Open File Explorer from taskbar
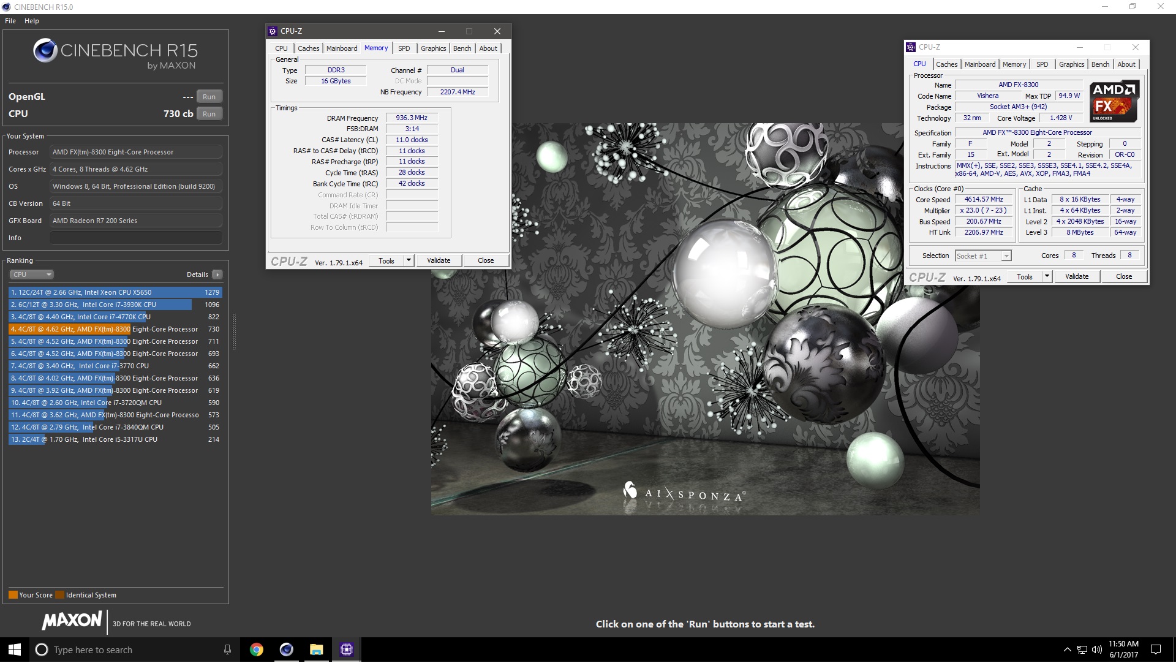Viewport: 1176px width, 663px height. pyautogui.click(x=316, y=650)
